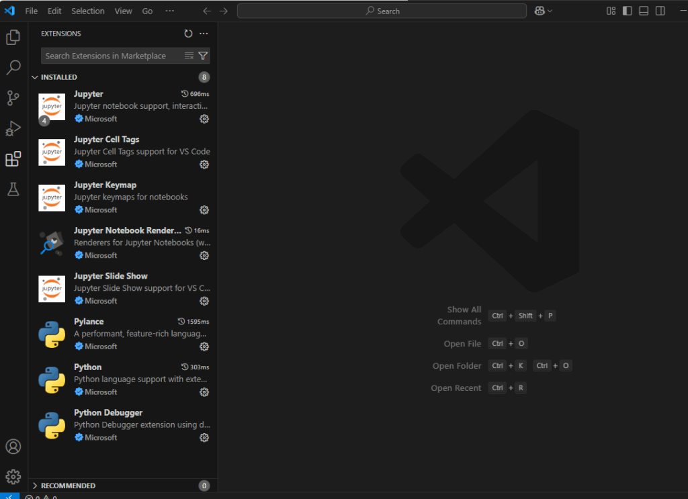Select the Extensions icon in activity bar

13,158
